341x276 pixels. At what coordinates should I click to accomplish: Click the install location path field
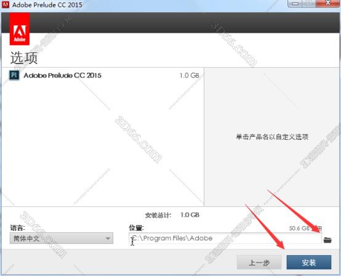click(x=225, y=238)
